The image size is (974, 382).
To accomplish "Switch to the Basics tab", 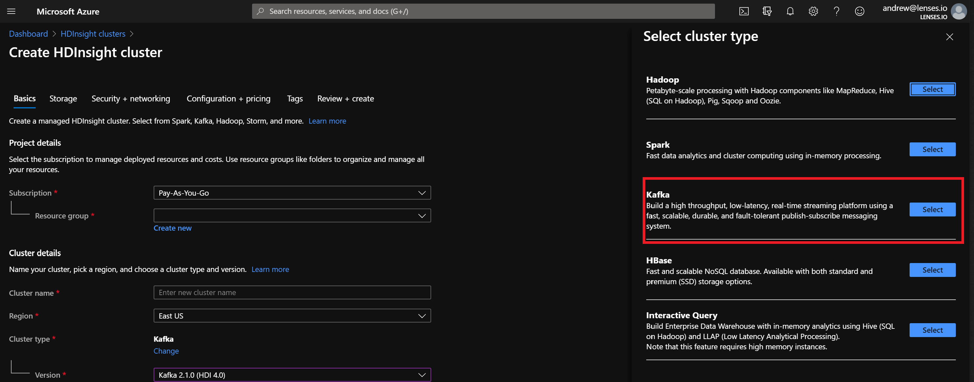I will tap(24, 98).
